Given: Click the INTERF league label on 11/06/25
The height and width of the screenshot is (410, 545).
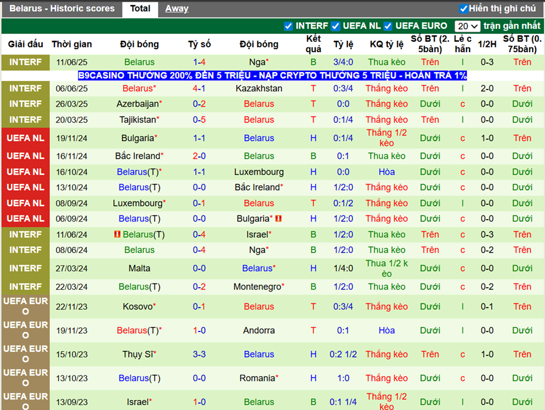Looking at the screenshot, I should point(25,62).
